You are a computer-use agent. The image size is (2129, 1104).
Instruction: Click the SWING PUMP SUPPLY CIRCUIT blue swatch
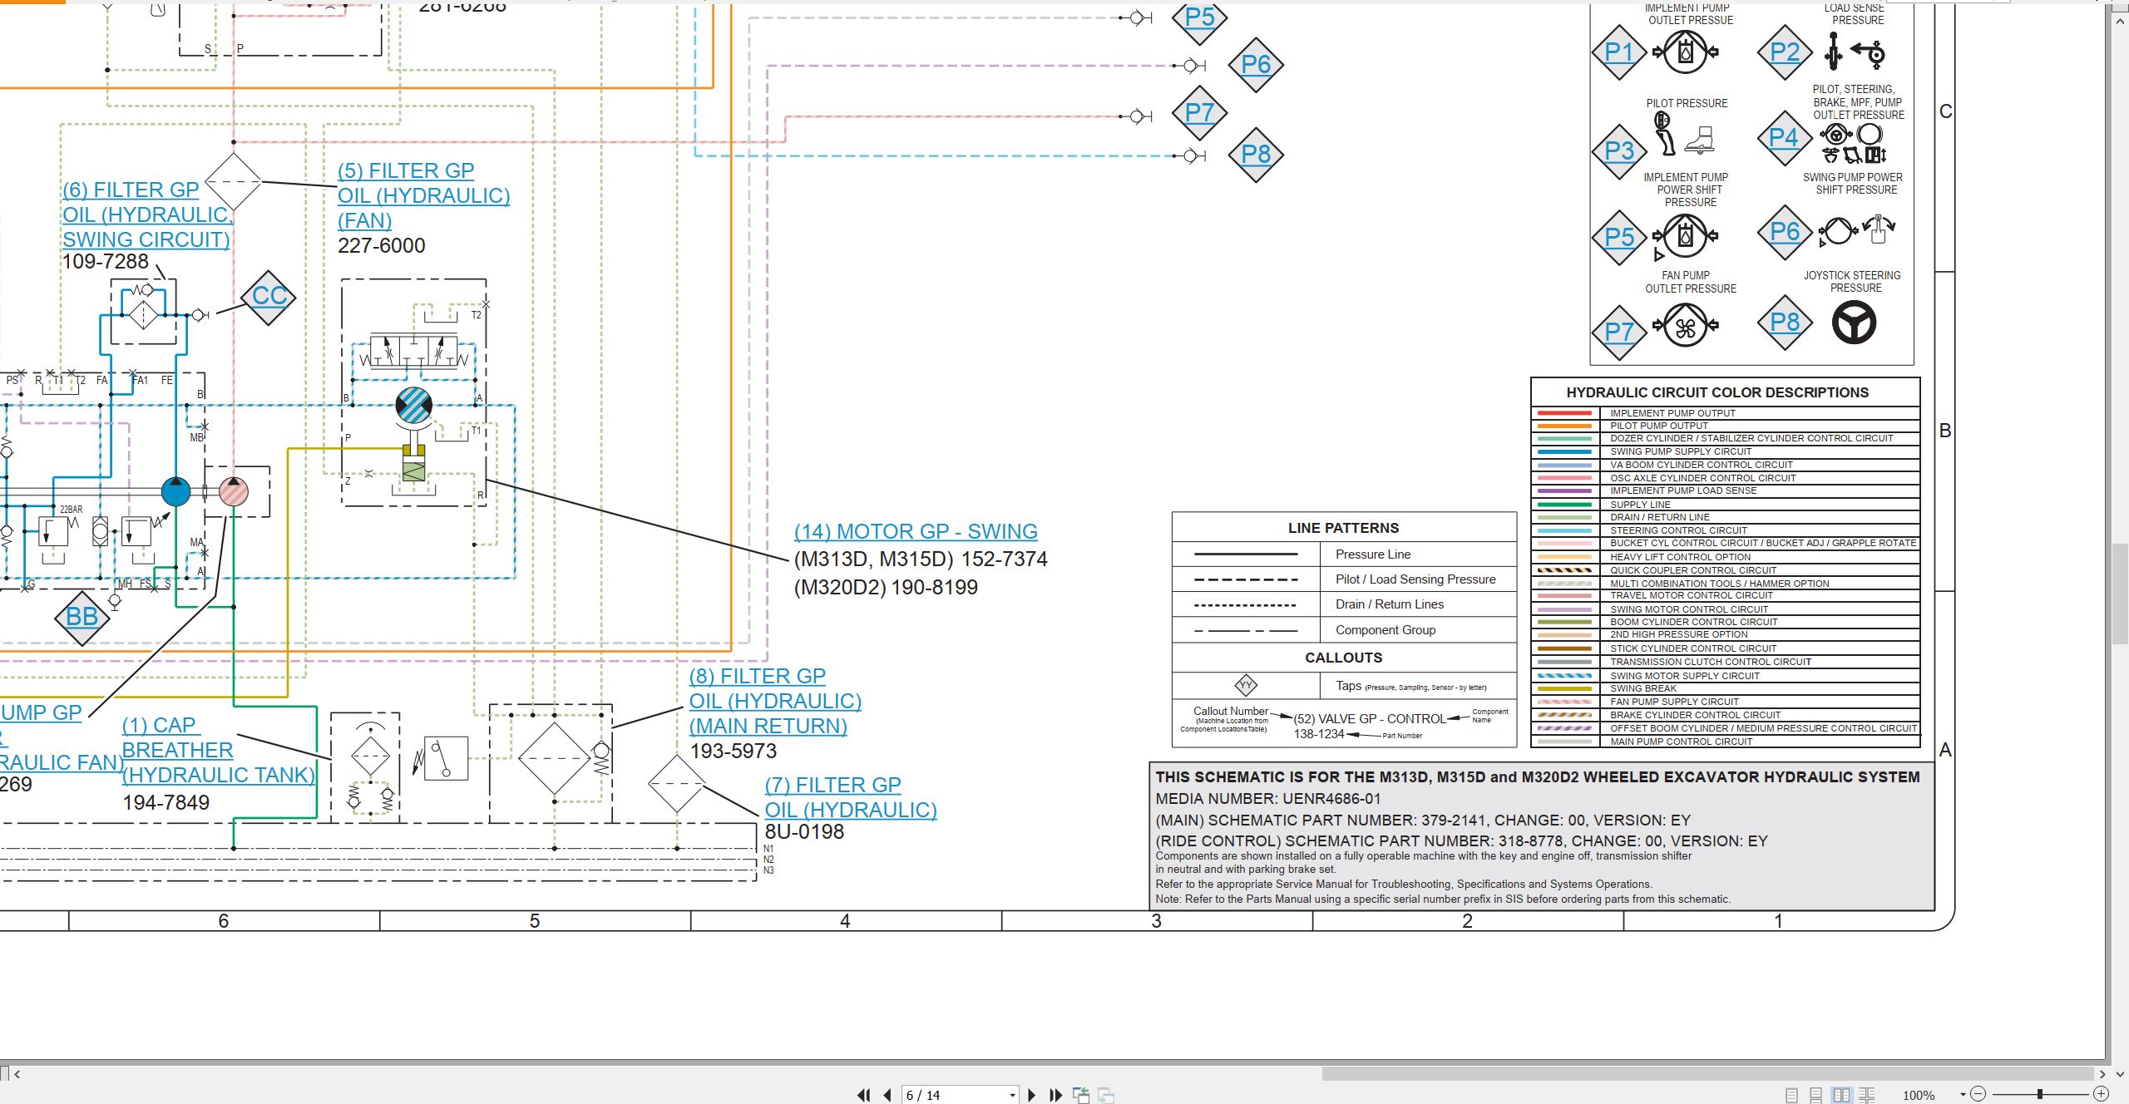[x=1564, y=451]
